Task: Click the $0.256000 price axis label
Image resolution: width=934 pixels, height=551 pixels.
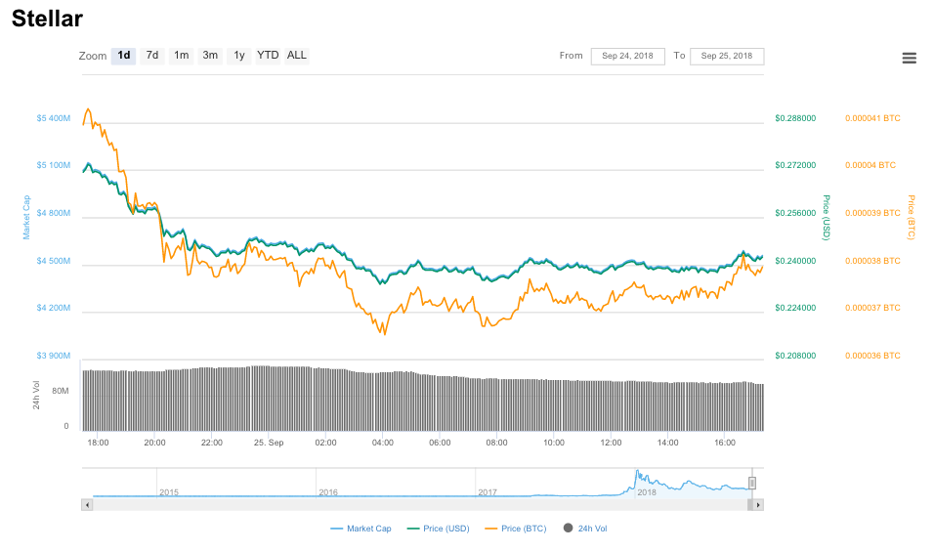Action: coord(795,213)
